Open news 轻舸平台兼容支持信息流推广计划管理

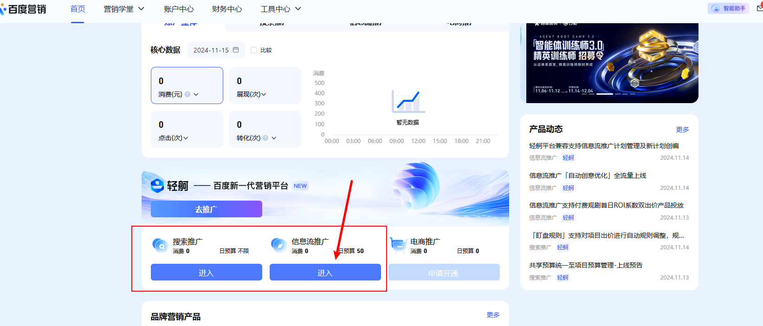[x=604, y=146]
